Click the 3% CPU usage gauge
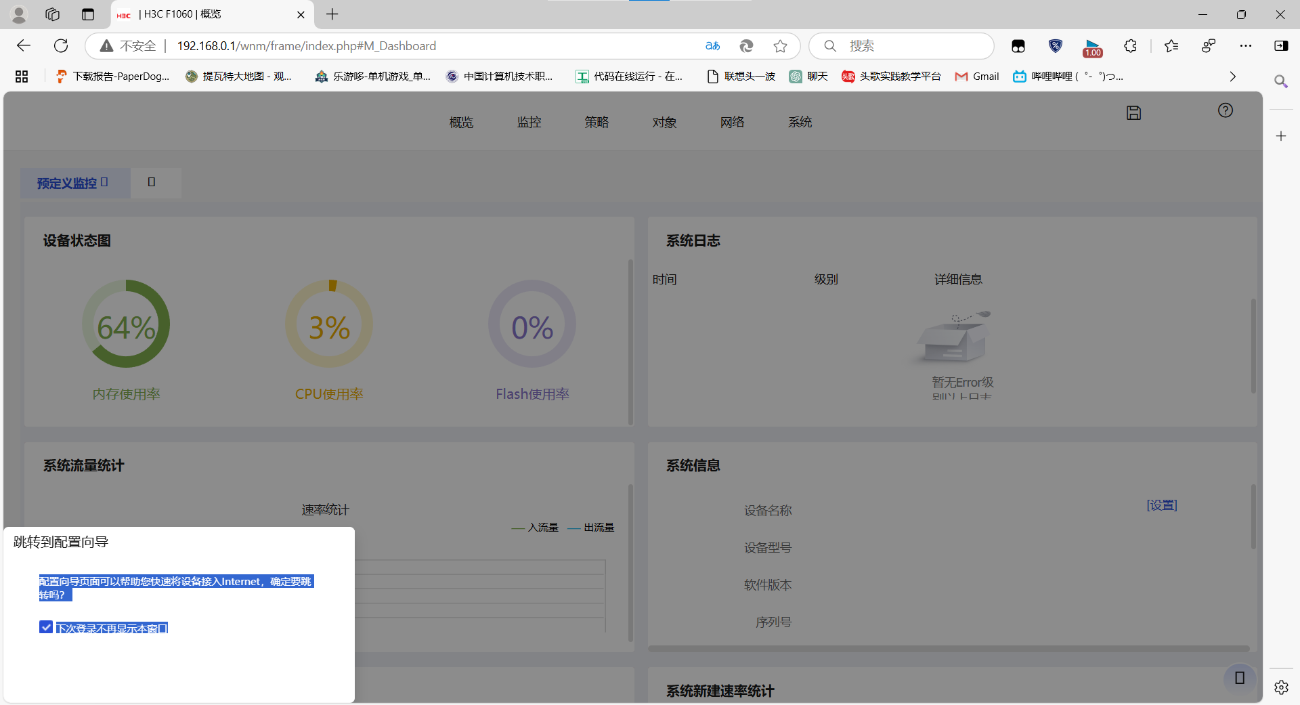Image resolution: width=1300 pixels, height=705 pixels. (x=329, y=324)
